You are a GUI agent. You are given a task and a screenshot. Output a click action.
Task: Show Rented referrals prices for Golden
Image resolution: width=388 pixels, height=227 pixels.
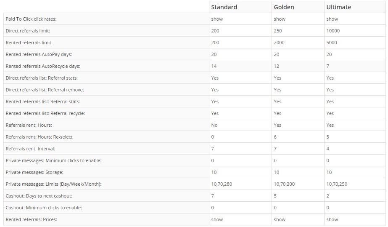pos(280,219)
